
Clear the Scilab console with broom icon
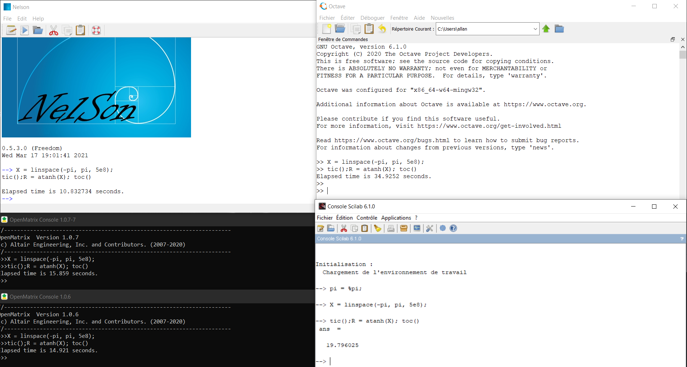[377, 228]
